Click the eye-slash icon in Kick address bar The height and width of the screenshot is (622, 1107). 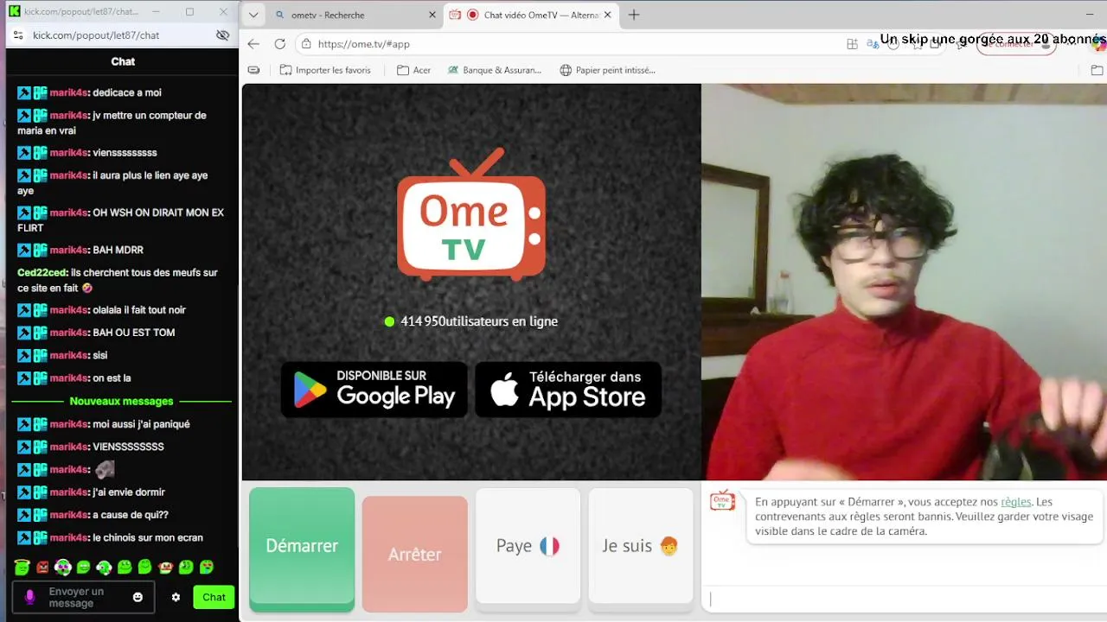point(222,35)
